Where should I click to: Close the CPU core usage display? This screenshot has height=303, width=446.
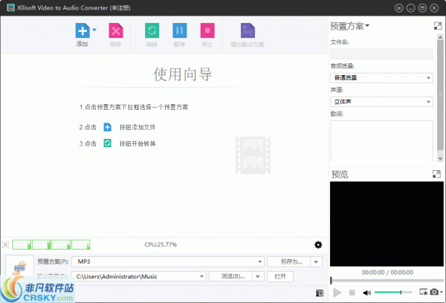5,244
